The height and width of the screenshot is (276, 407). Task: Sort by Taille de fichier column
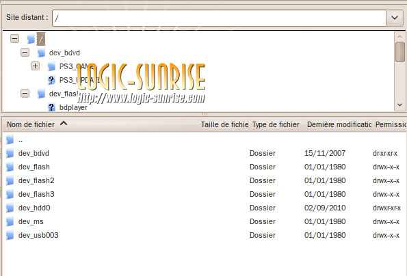225,124
